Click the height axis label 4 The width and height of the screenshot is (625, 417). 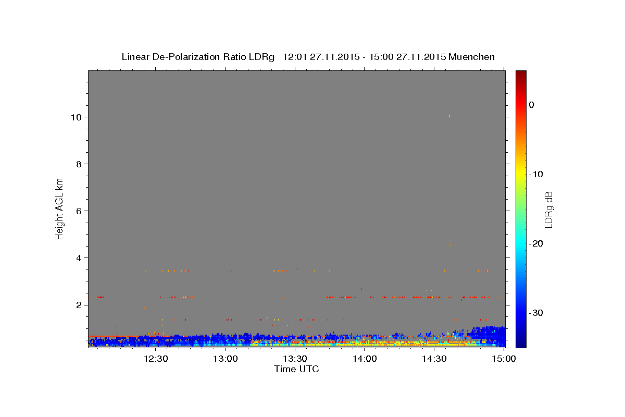point(80,257)
